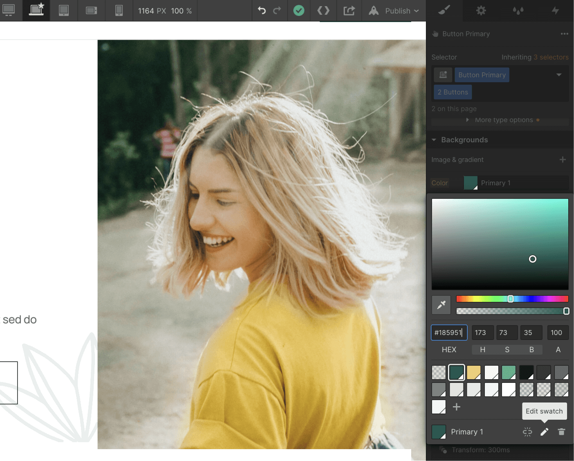Switch to mobile landscape preview
This screenshot has height=461, width=574.
click(x=91, y=11)
